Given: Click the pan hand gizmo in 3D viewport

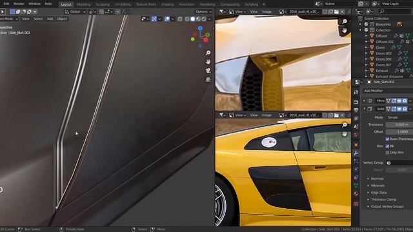Looking at the screenshot, I should pos(208,62).
